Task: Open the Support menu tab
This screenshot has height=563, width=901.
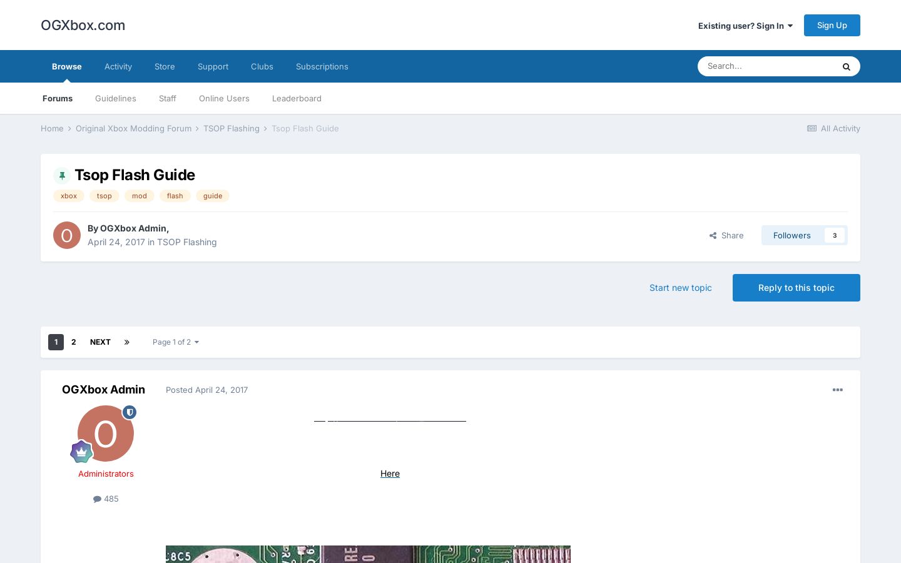Action: click(x=213, y=66)
